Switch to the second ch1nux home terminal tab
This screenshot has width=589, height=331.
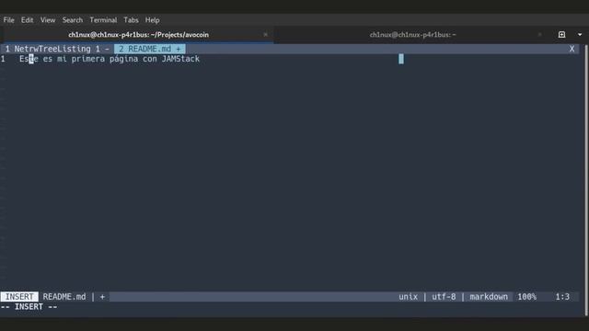pos(413,35)
